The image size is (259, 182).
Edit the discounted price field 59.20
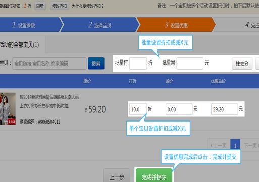pyautogui.click(x=225, y=109)
